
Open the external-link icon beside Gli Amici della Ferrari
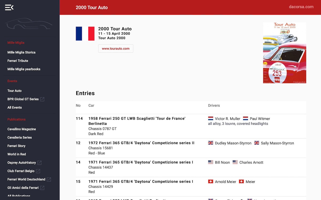pyautogui.click(x=42, y=188)
